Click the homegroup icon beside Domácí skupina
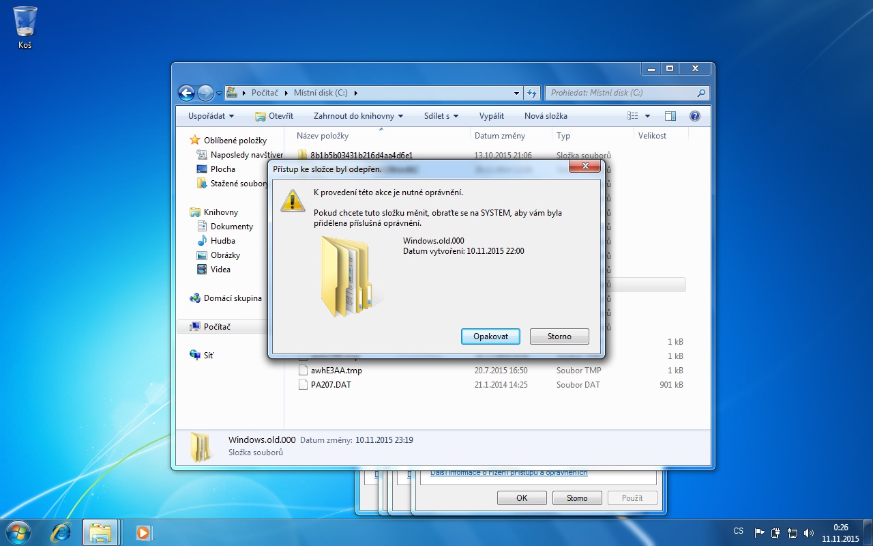The image size is (873, 546). [x=194, y=298]
